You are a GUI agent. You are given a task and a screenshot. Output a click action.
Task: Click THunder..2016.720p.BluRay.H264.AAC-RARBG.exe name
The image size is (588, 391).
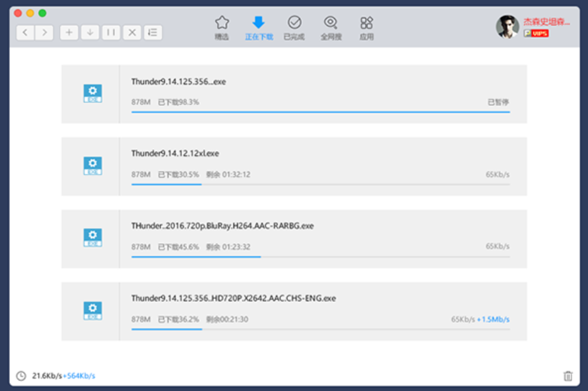(x=222, y=226)
